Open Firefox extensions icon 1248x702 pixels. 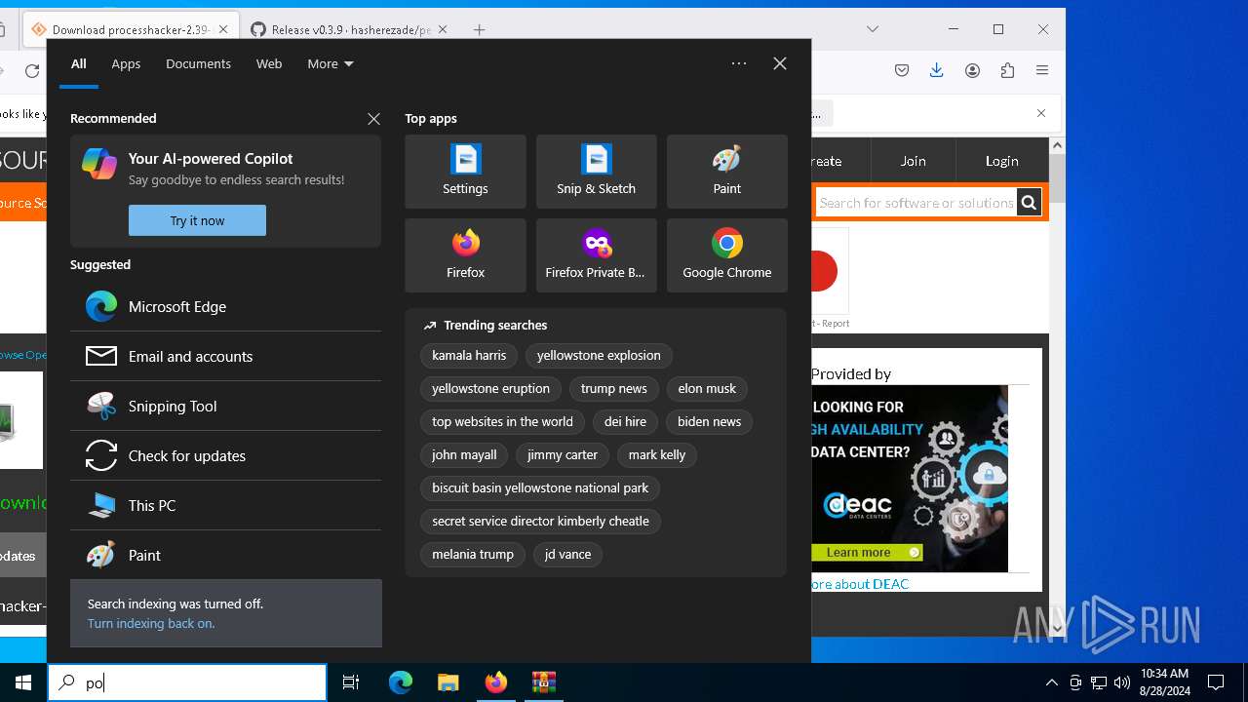tap(1007, 70)
